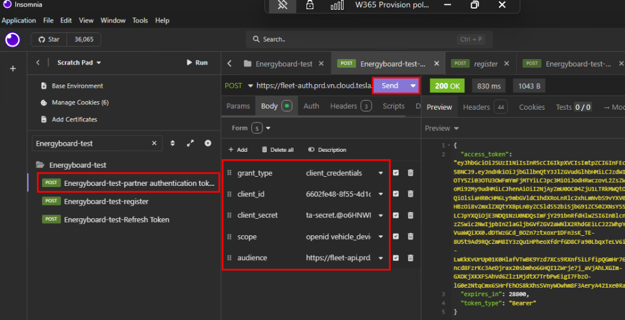Open the audience row dropdown arrow
The image size is (625, 320).
[x=381, y=258]
